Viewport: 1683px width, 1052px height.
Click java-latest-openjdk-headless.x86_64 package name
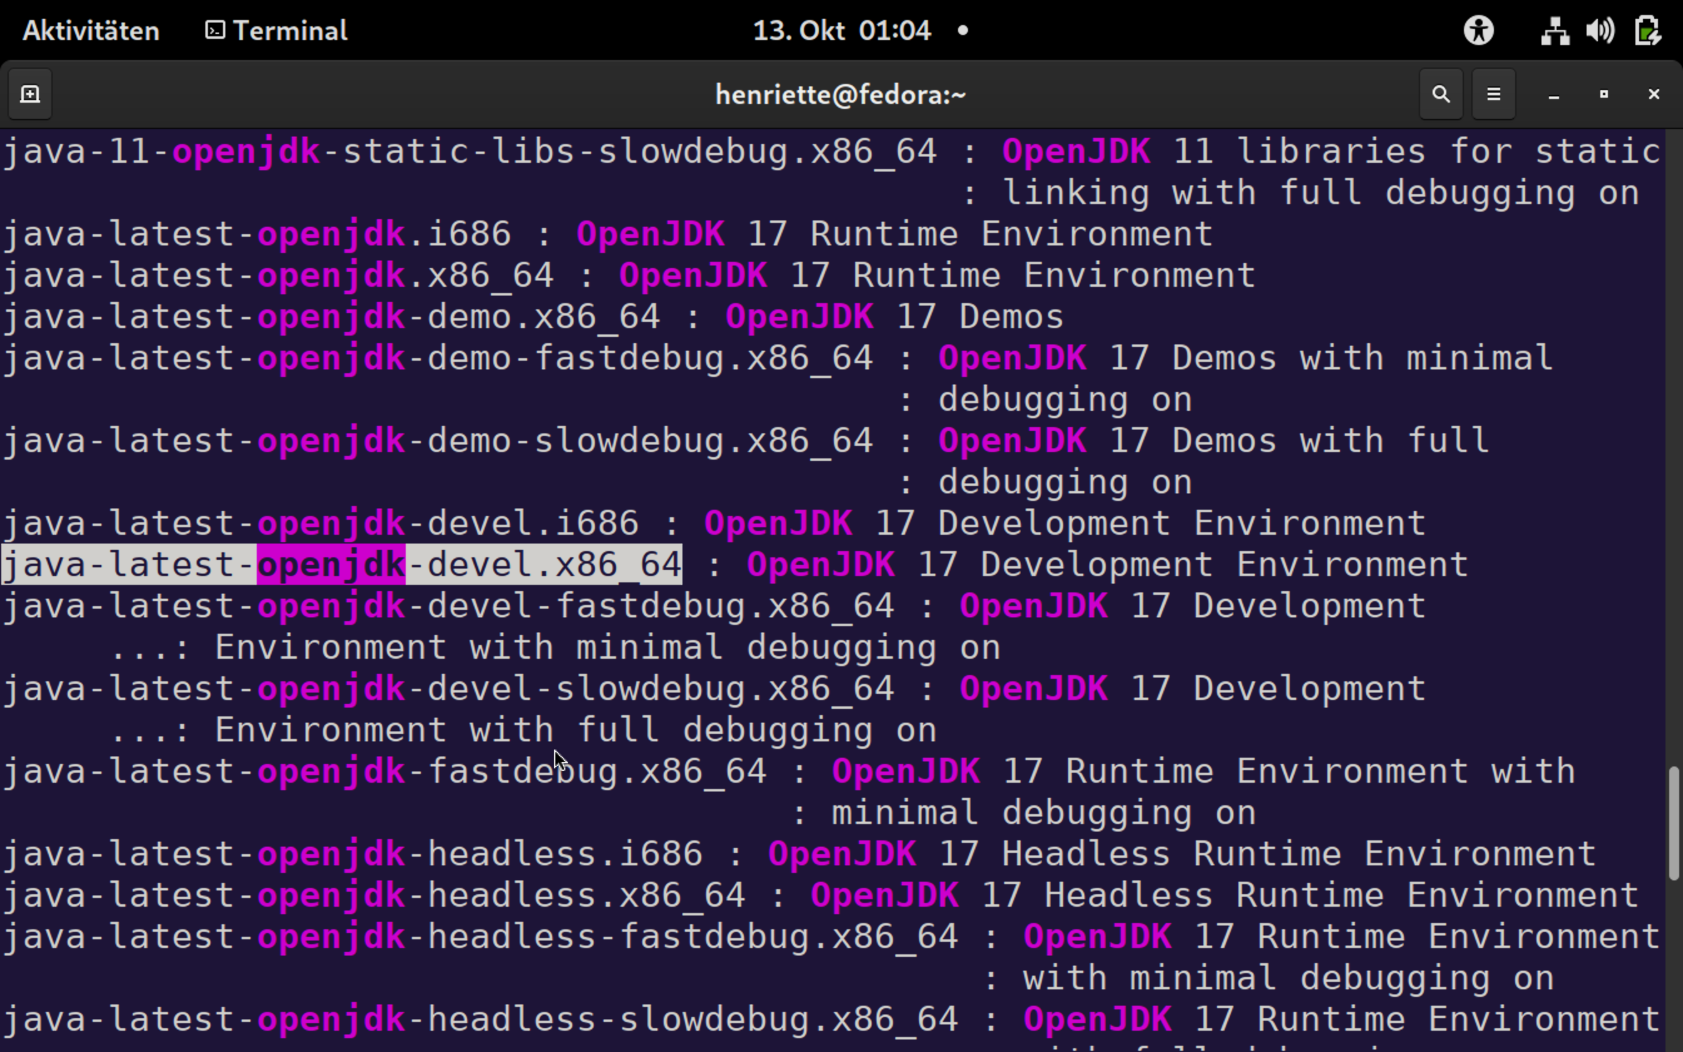point(374,895)
